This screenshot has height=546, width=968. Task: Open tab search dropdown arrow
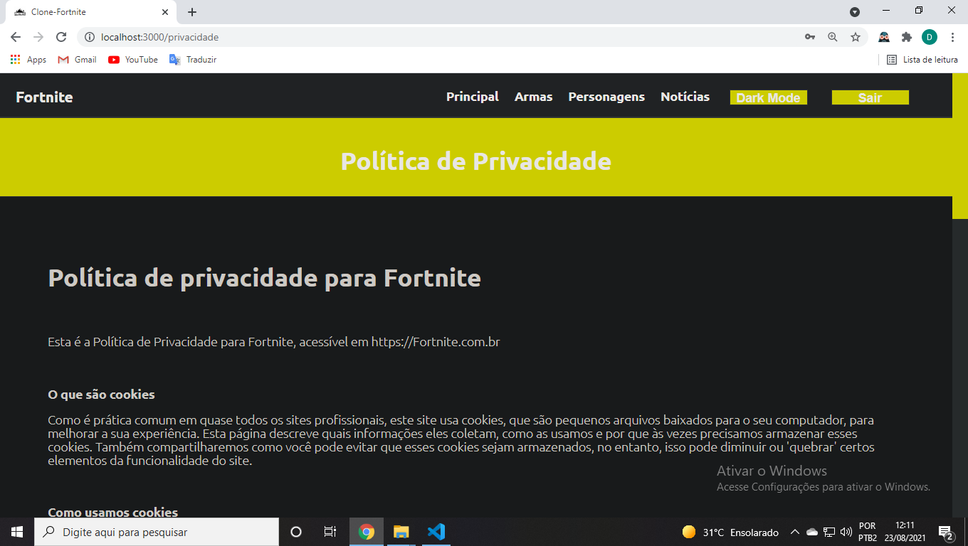point(855,12)
